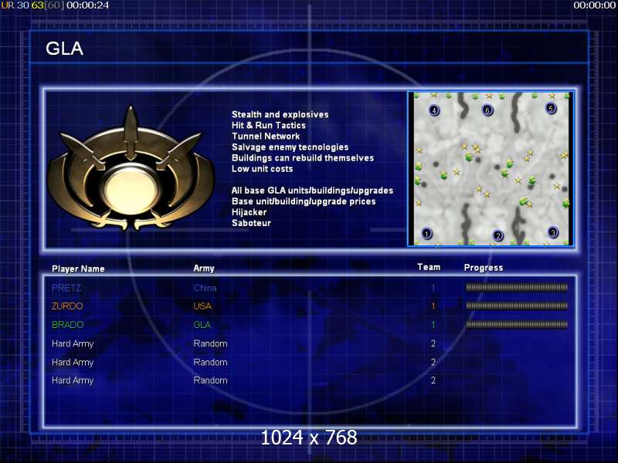Screen dimensions: 618x463
Task: Click start position 5 on the minimap
Action: (x=551, y=108)
